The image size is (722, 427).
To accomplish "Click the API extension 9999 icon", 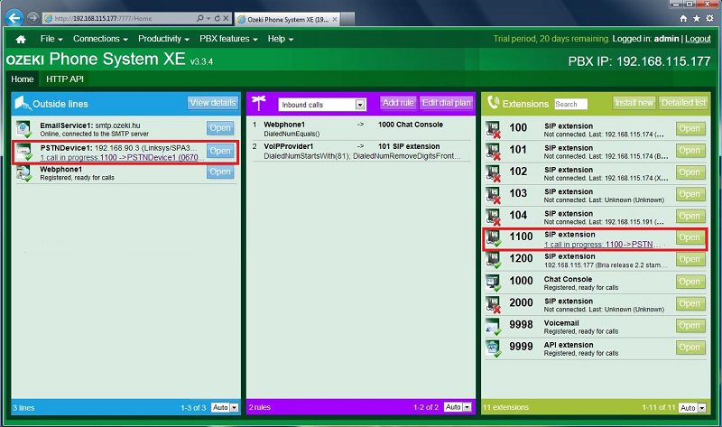I will [x=493, y=349].
